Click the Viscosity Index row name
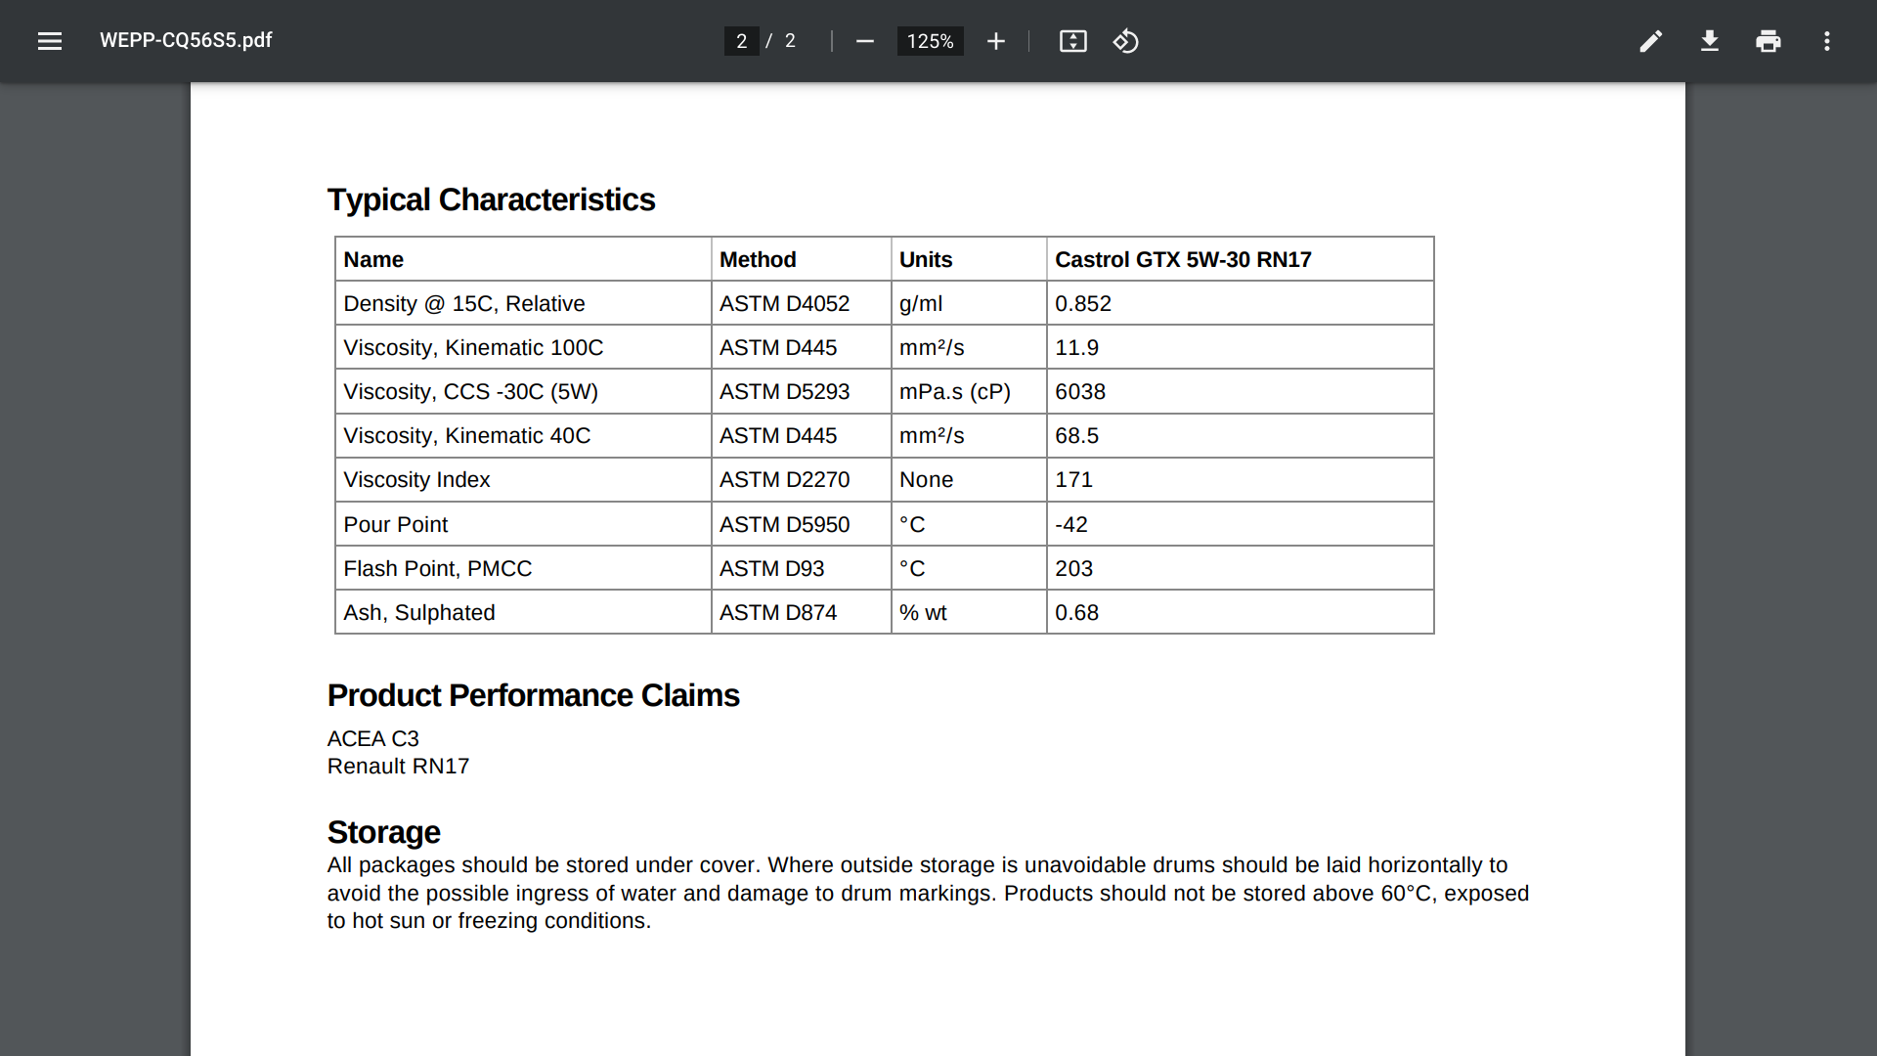Viewport: 1877px width, 1056px height. (416, 479)
